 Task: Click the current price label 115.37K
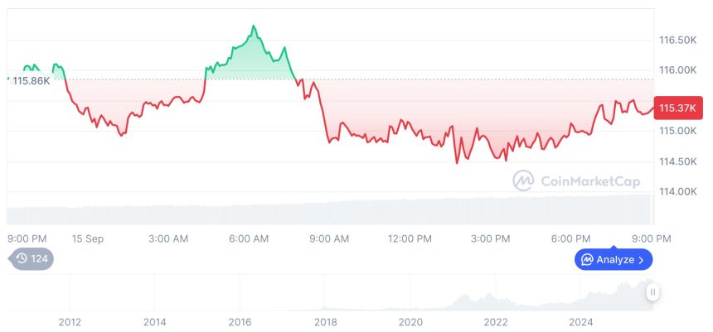tap(677, 108)
